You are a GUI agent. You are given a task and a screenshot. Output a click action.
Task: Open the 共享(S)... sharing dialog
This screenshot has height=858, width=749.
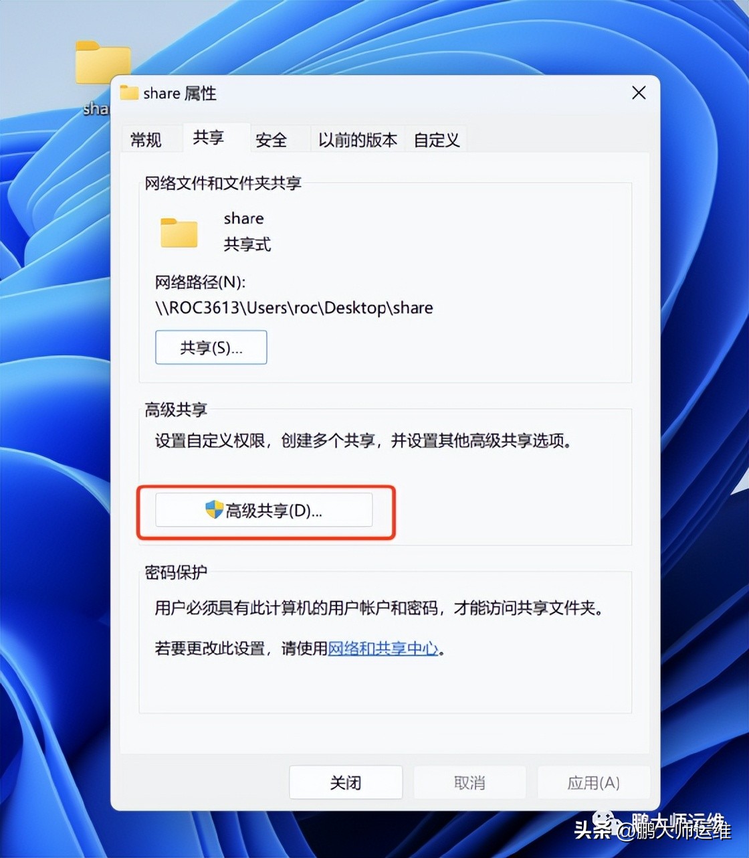[211, 347]
